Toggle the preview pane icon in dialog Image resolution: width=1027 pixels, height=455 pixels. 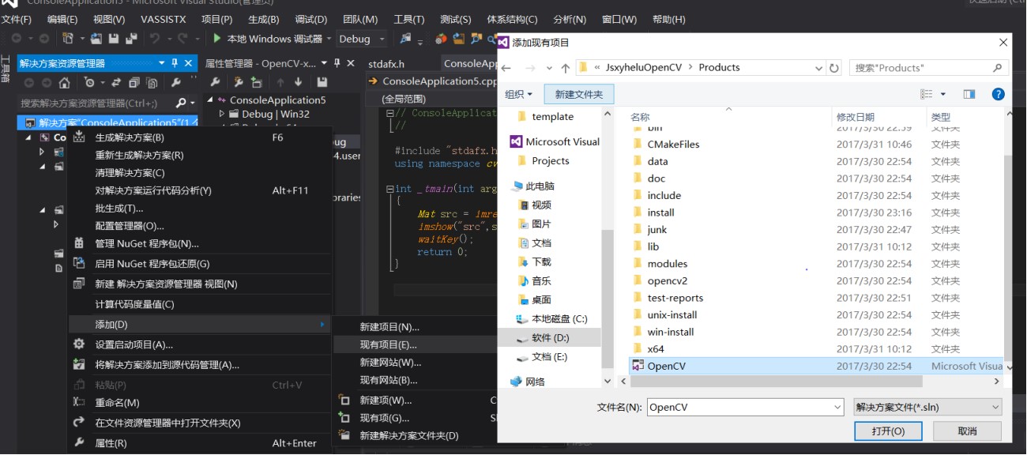pyautogui.click(x=969, y=94)
